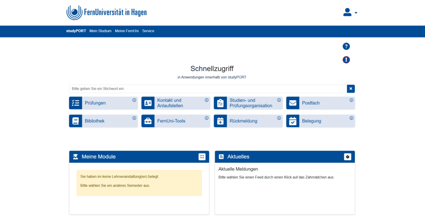The height and width of the screenshot is (216, 425).
Task: Open the user account profile icon
Action: [347, 12]
